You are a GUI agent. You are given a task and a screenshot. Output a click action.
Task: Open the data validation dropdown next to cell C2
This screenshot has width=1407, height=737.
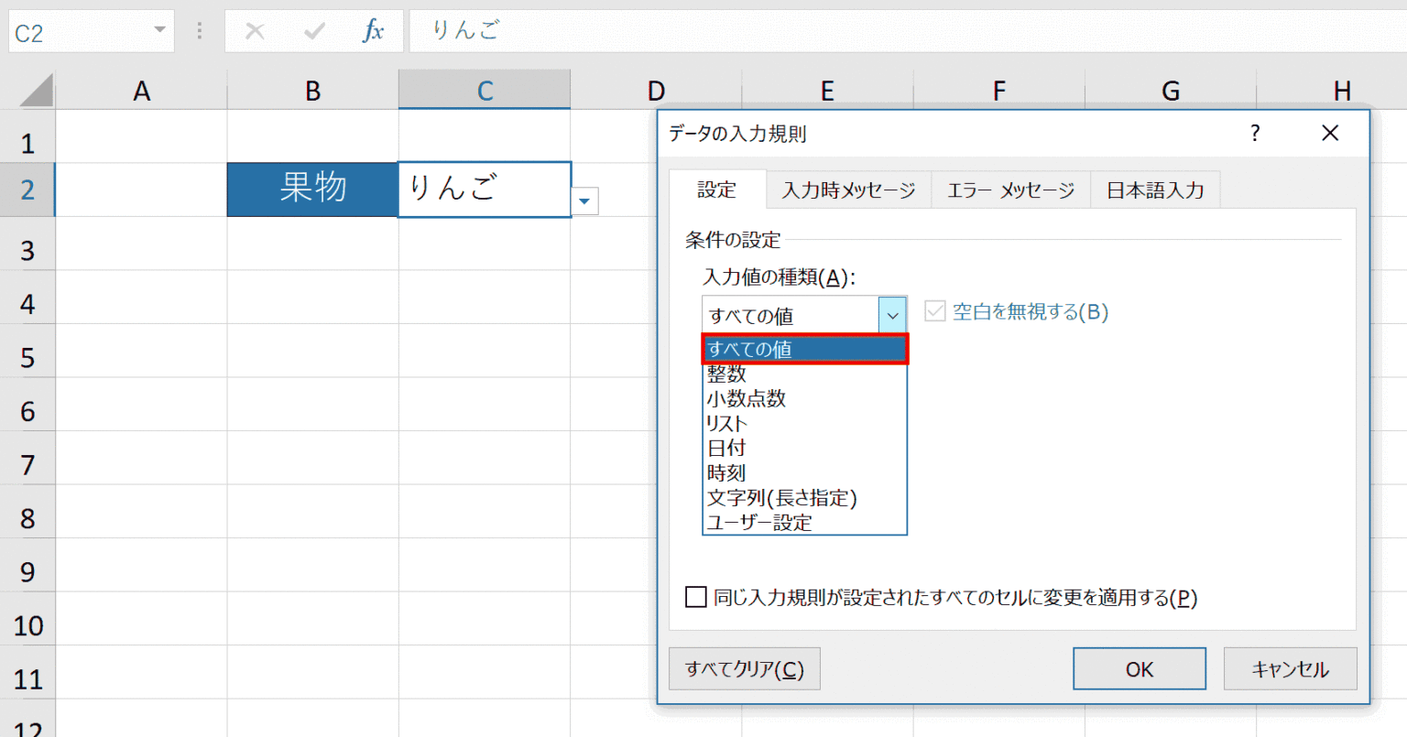584,201
